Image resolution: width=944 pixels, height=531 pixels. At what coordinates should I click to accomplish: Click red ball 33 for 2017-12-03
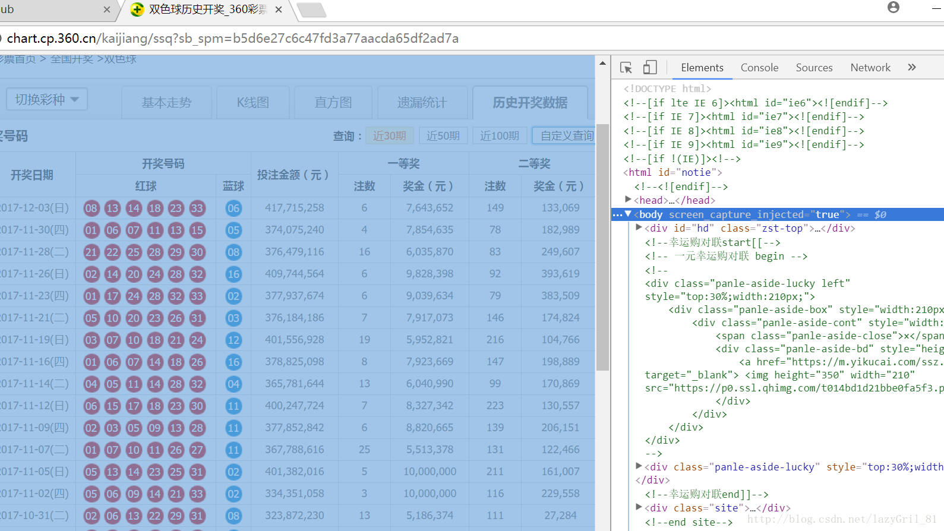coord(197,208)
